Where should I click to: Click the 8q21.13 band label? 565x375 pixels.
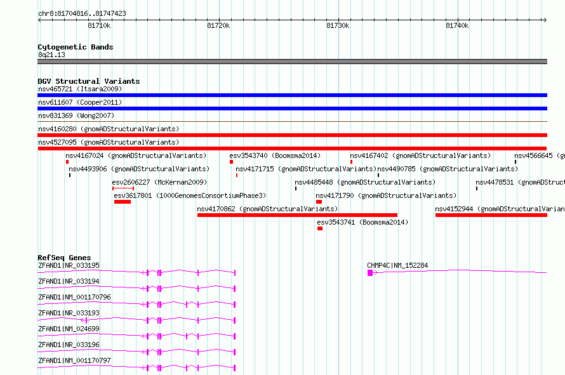pyautogui.click(x=51, y=55)
